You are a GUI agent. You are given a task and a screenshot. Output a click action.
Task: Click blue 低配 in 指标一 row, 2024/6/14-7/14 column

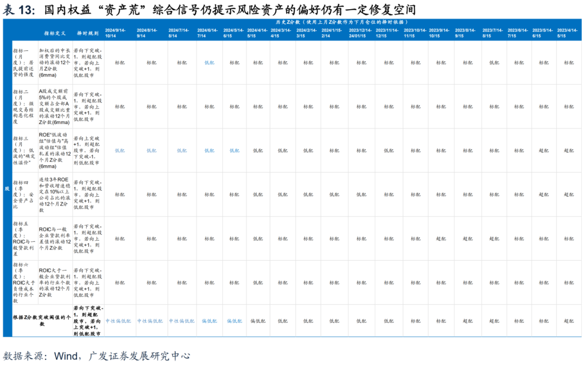209,63
